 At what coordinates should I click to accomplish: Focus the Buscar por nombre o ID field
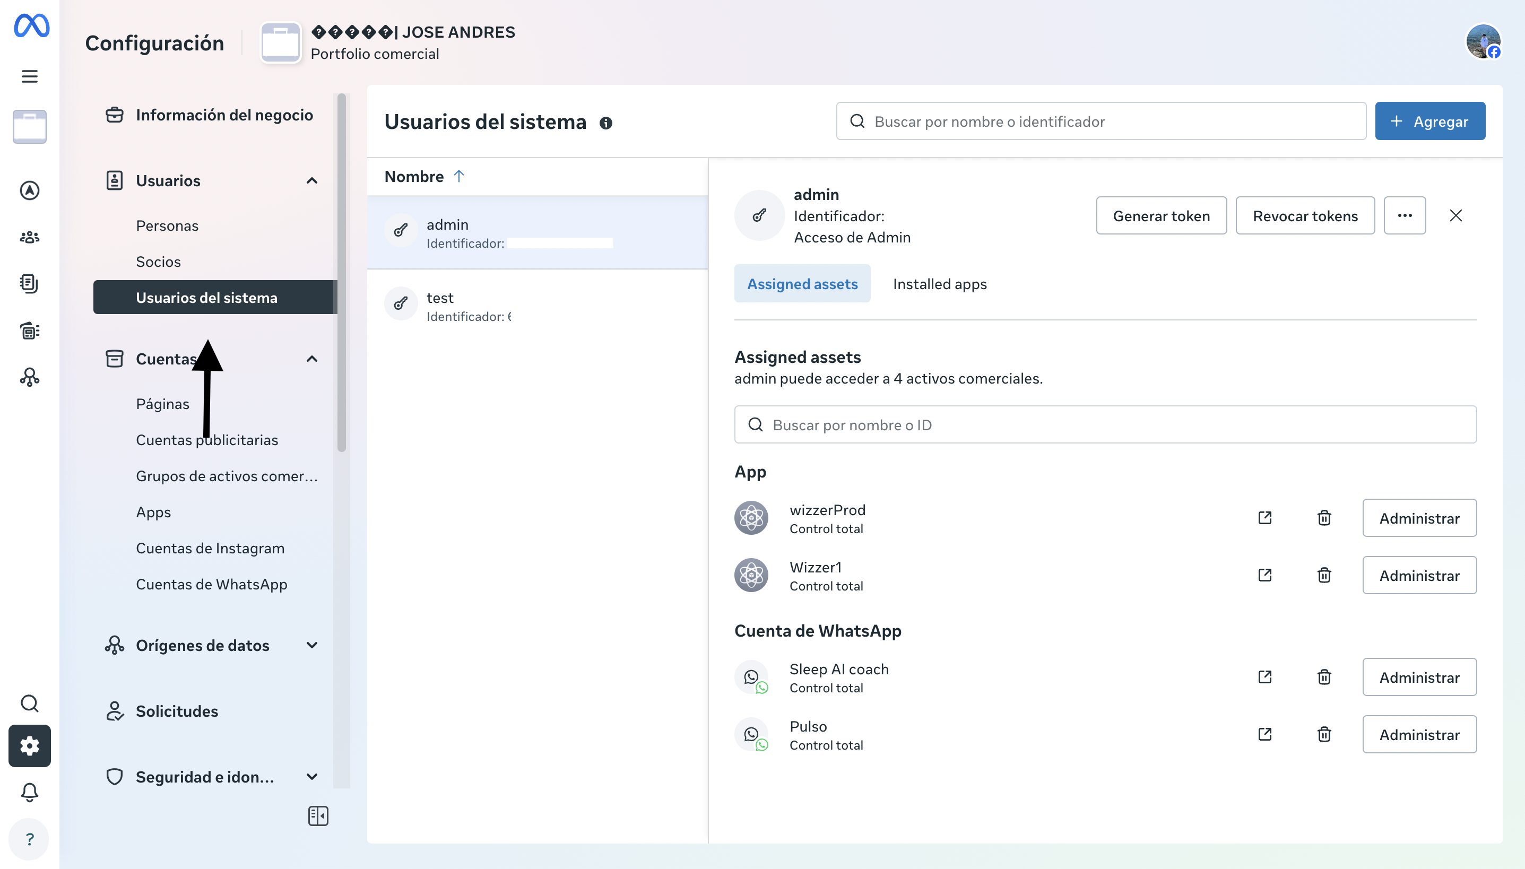coord(1105,425)
